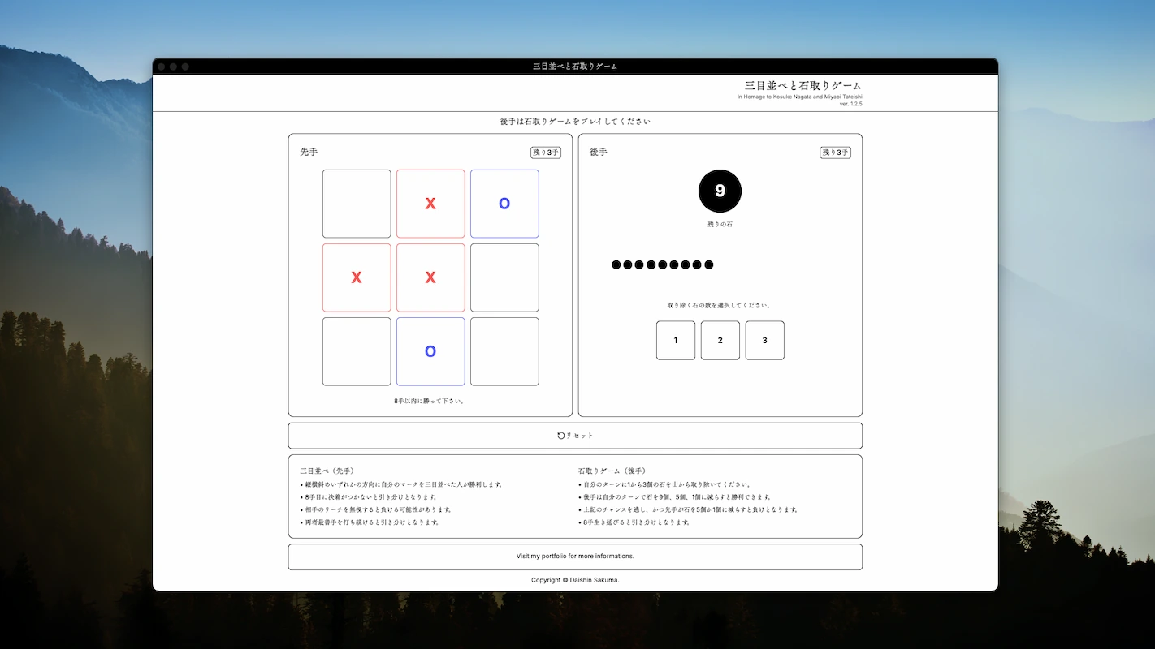The image size is (1155, 649).
Task: Remove 1 stone by pressing button 1
Action: click(x=675, y=340)
